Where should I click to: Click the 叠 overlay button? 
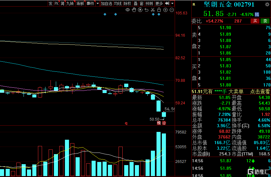click(136, 3)
